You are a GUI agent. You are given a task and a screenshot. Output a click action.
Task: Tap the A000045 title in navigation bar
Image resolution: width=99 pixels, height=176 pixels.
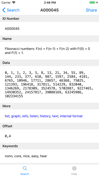click(x=49, y=10)
